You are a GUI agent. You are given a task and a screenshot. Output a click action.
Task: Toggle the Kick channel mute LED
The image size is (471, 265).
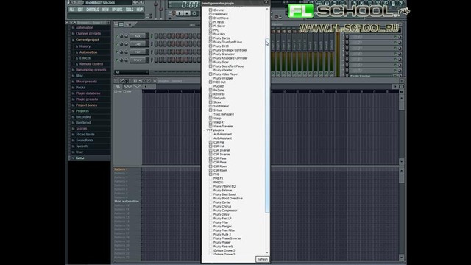point(117,36)
